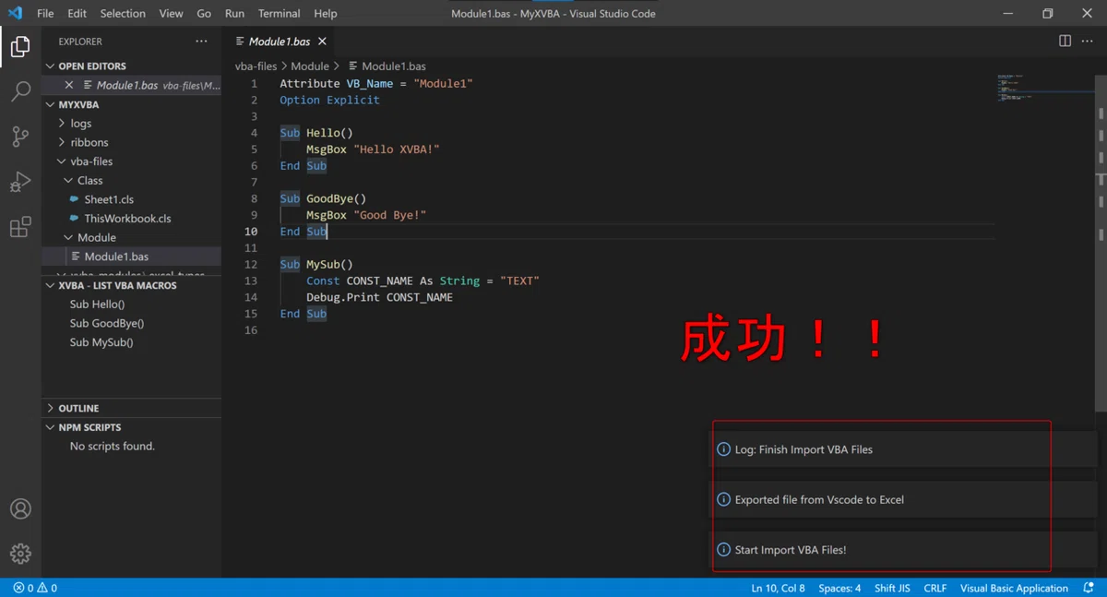Open the Extensions view icon
This screenshot has height=597, width=1107.
tap(20, 227)
